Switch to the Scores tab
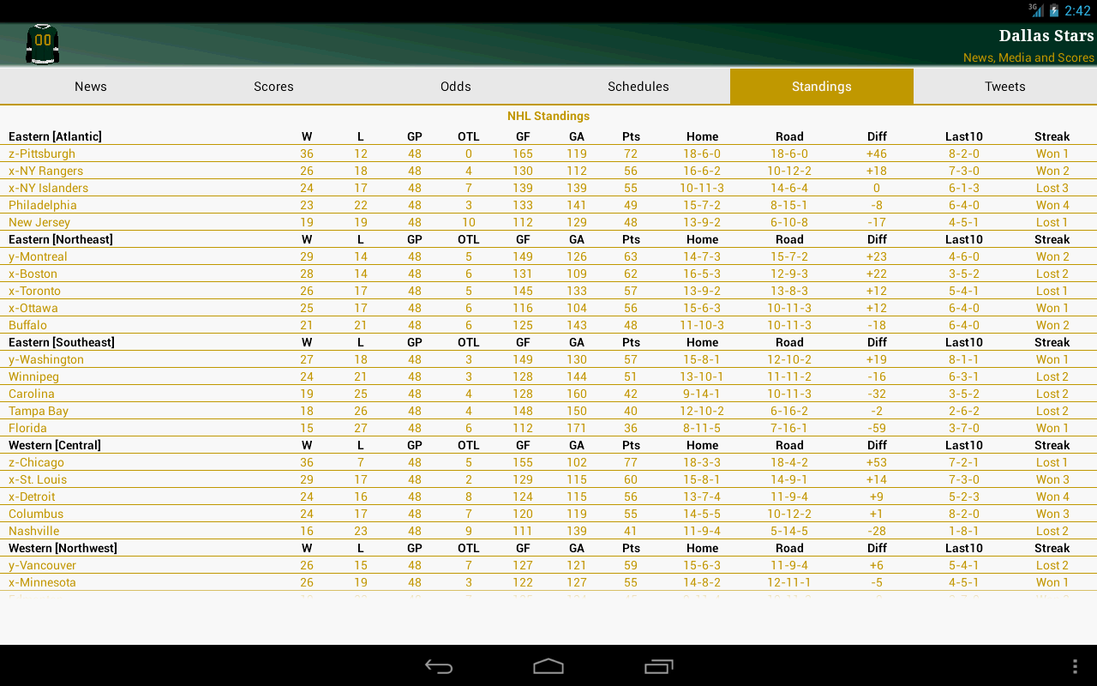This screenshot has width=1097, height=686. (273, 87)
